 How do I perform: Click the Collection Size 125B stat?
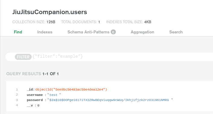pyautogui.click(x=34, y=22)
